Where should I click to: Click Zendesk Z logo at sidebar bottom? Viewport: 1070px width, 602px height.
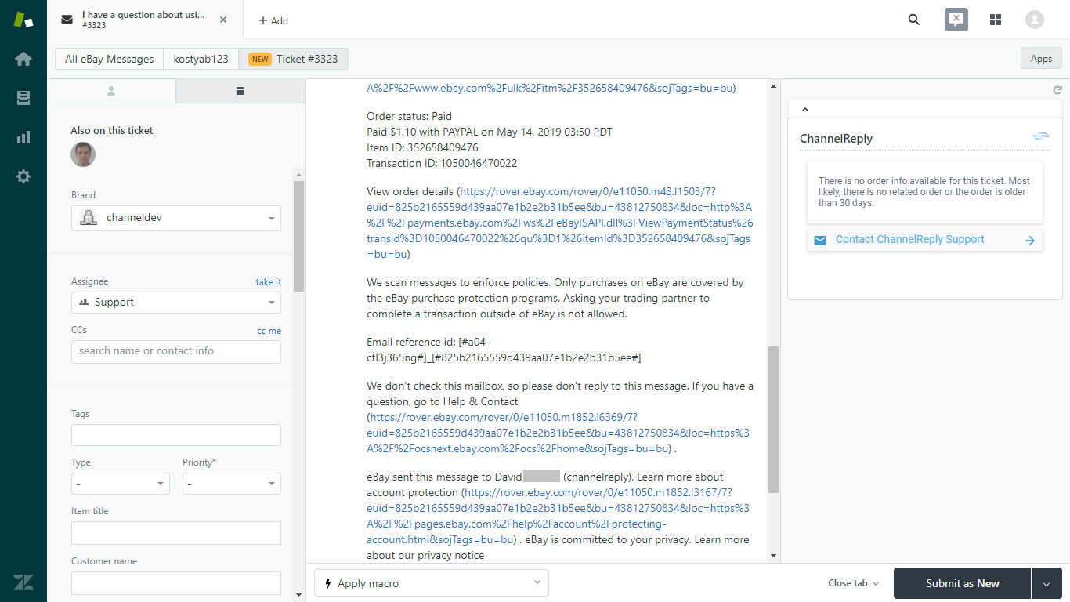(x=23, y=582)
